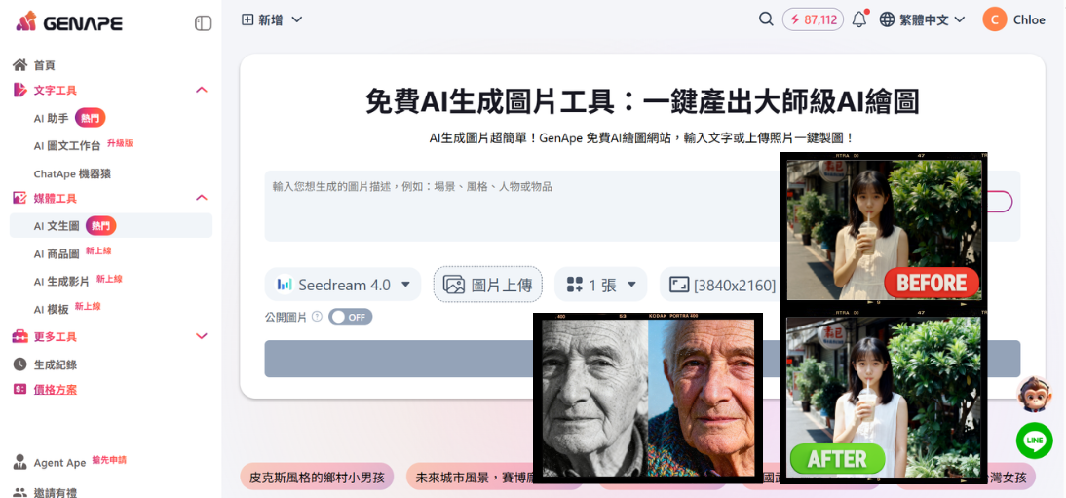Click the 首頁 house icon
Image resolution: width=1066 pixels, height=498 pixels.
click(19, 65)
